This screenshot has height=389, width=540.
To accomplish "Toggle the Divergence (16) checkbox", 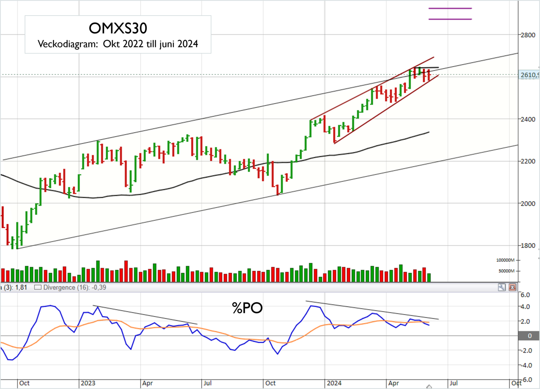I will click(37, 287).
